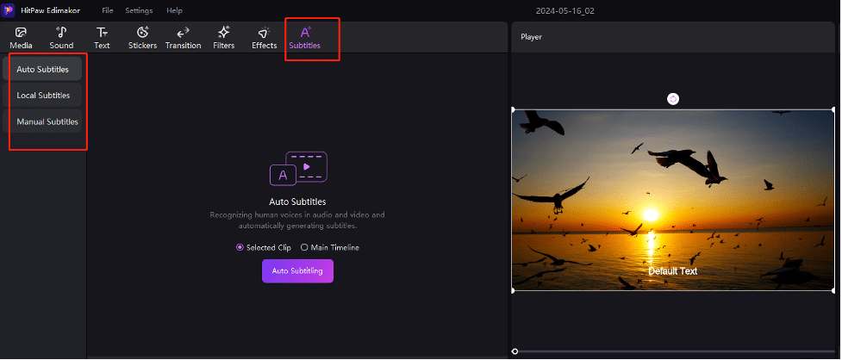Select the Text tool
The width and height of the screenshot is (842, 360).
click(x=102, y=38)
